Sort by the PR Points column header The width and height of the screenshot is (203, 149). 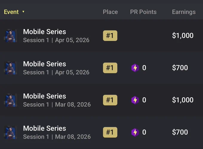143,12
